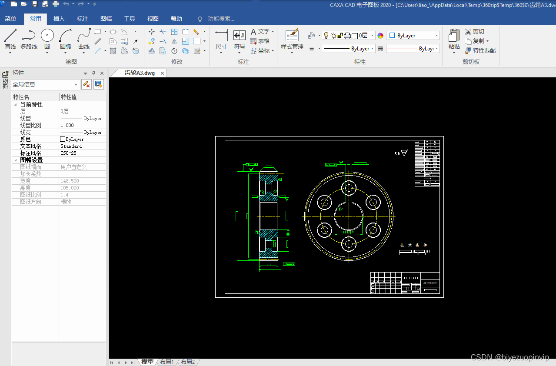This screenshot has width=556, height=366.
Task: Click the rotate tool icon
Action: 174,51
